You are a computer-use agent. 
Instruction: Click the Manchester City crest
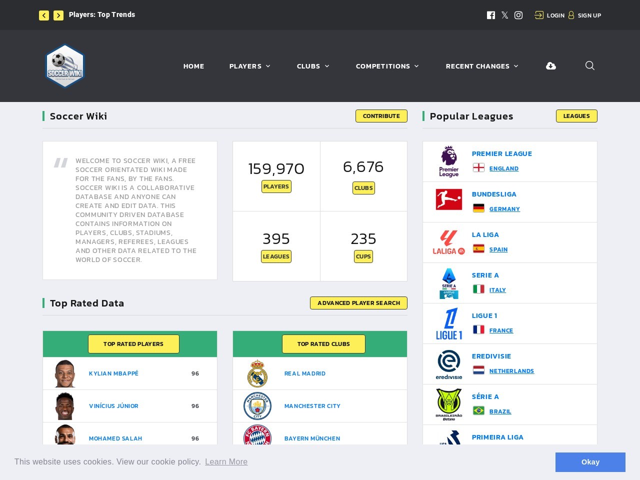click(257, 406)
